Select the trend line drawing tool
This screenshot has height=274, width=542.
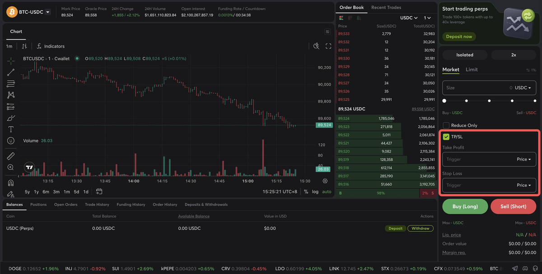(x=11, y=72)
